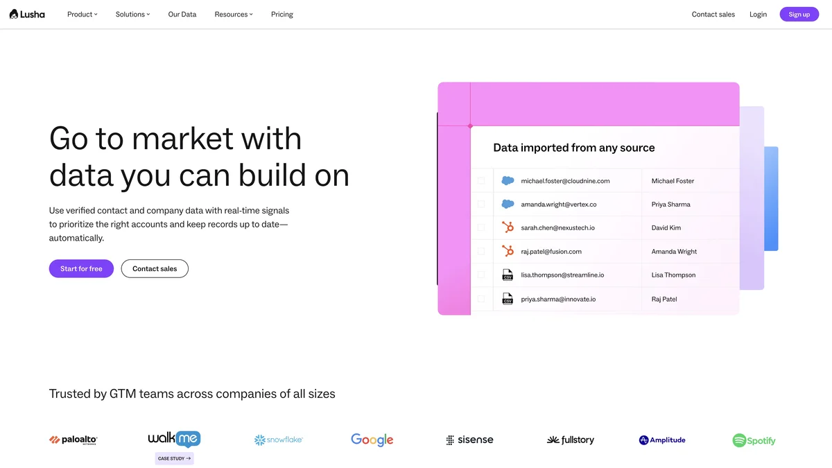Click the outlined Contact sales button
Viewport: 832px width, 468px height.
pyautogui.click(x=155, y=268)
